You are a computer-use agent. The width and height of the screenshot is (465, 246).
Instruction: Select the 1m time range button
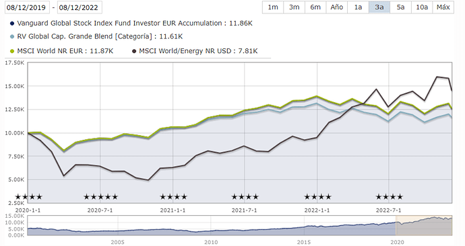[x=273, y=7]
